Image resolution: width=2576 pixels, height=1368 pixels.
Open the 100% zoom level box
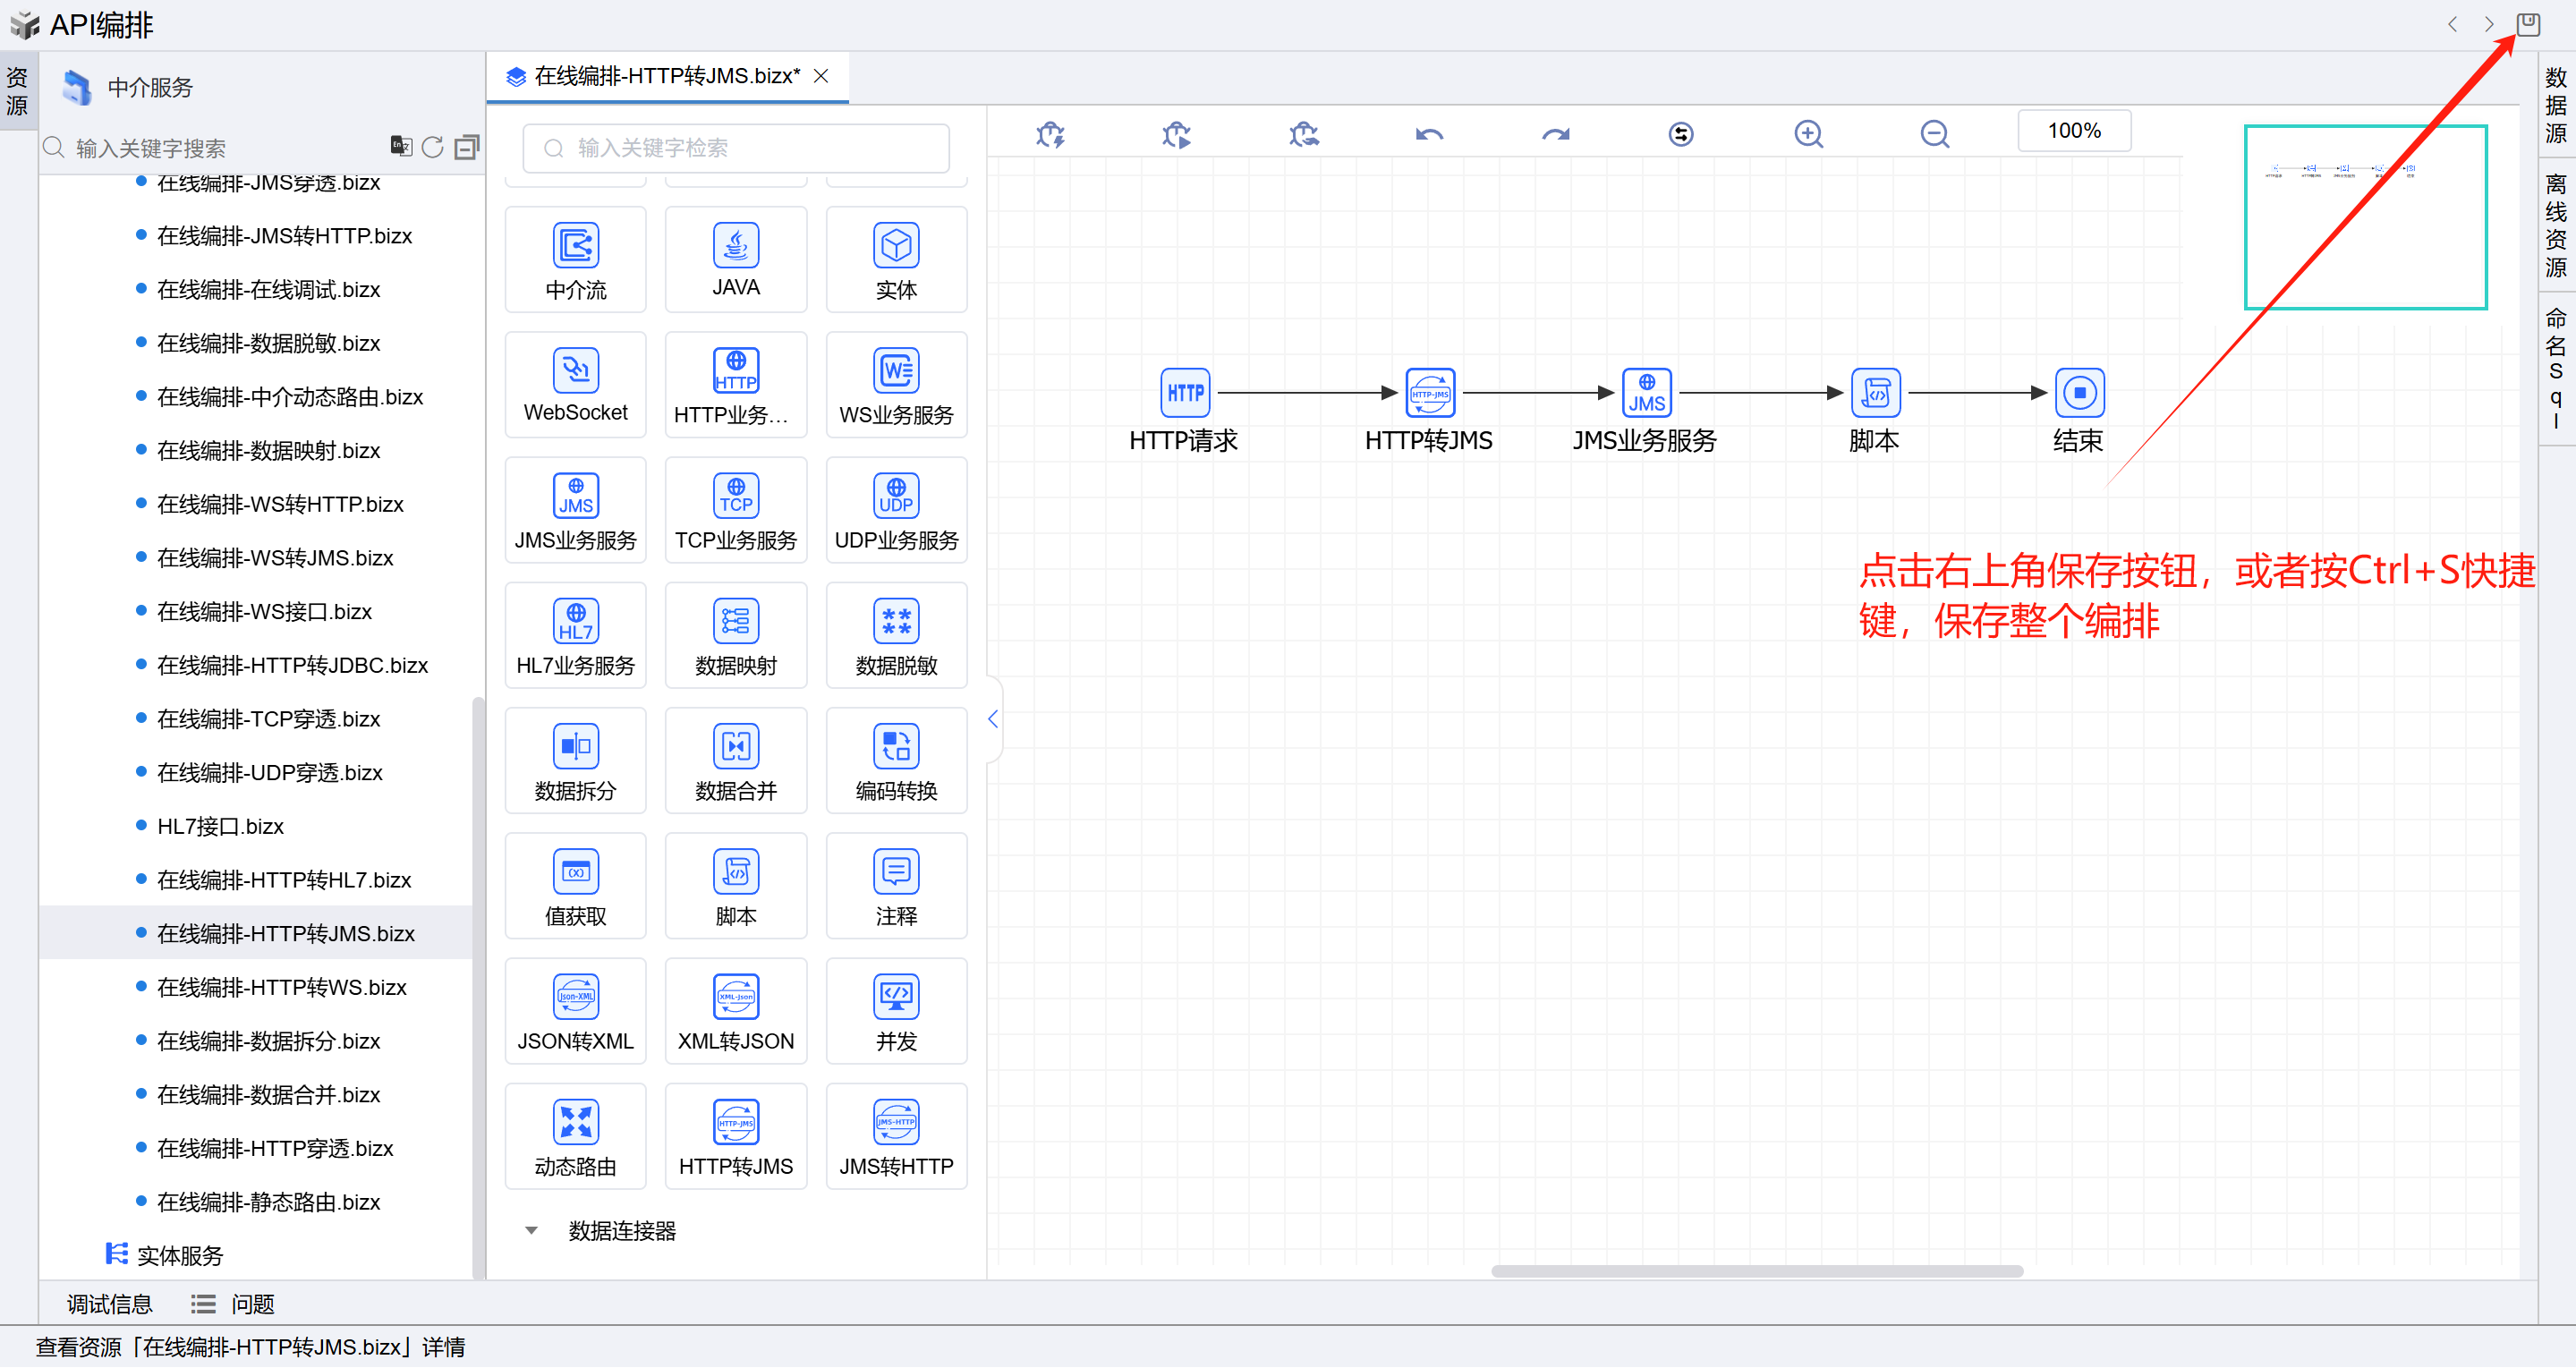click(x=2073, y=131)
